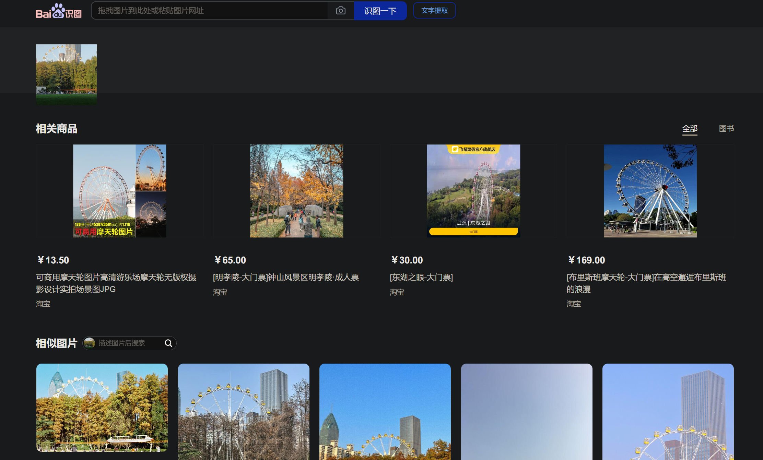Open the 明孝陵 autumn path product image

coord(296,191)
